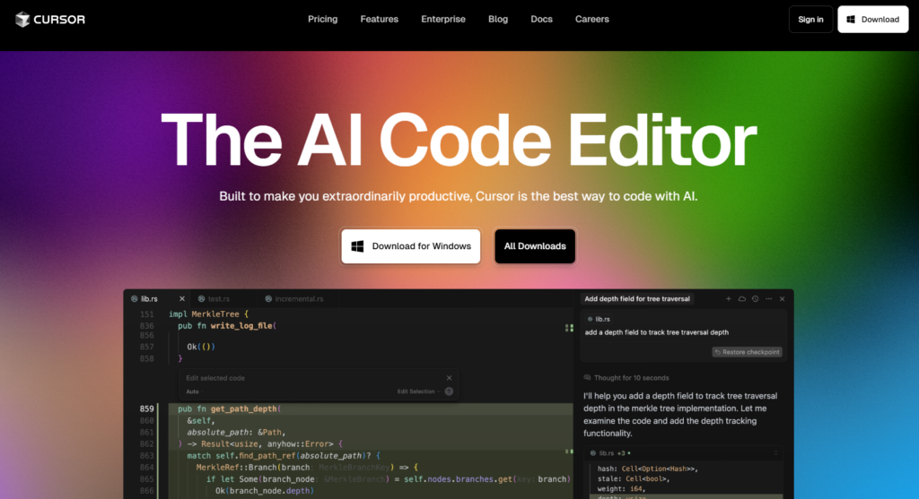Viewport: 919px width, 499px height.
Task: Go to the Docs page
Action: tap(541, 20)
